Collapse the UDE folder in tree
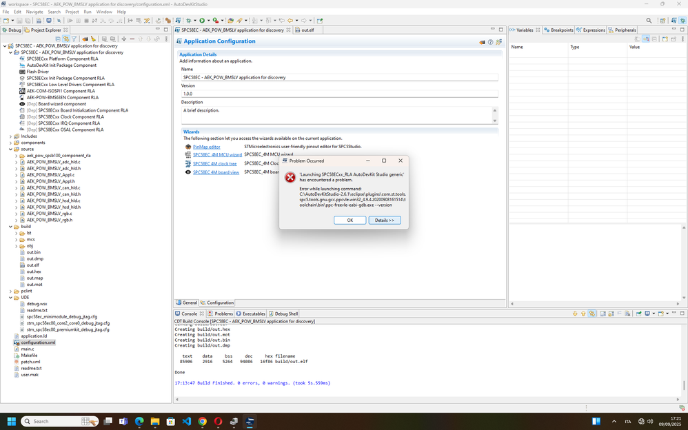 click(x=11, y=298)
